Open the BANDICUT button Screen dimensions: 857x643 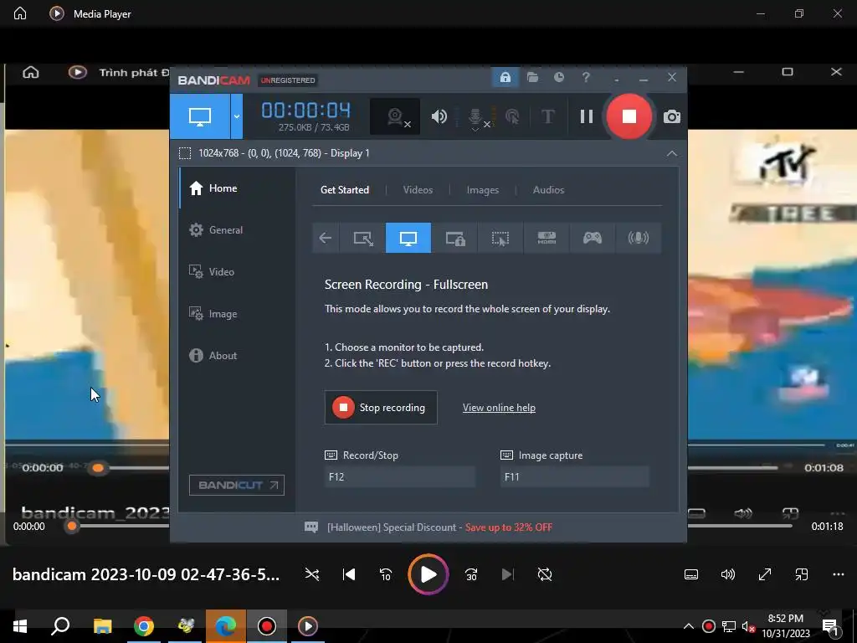point(237,485)
